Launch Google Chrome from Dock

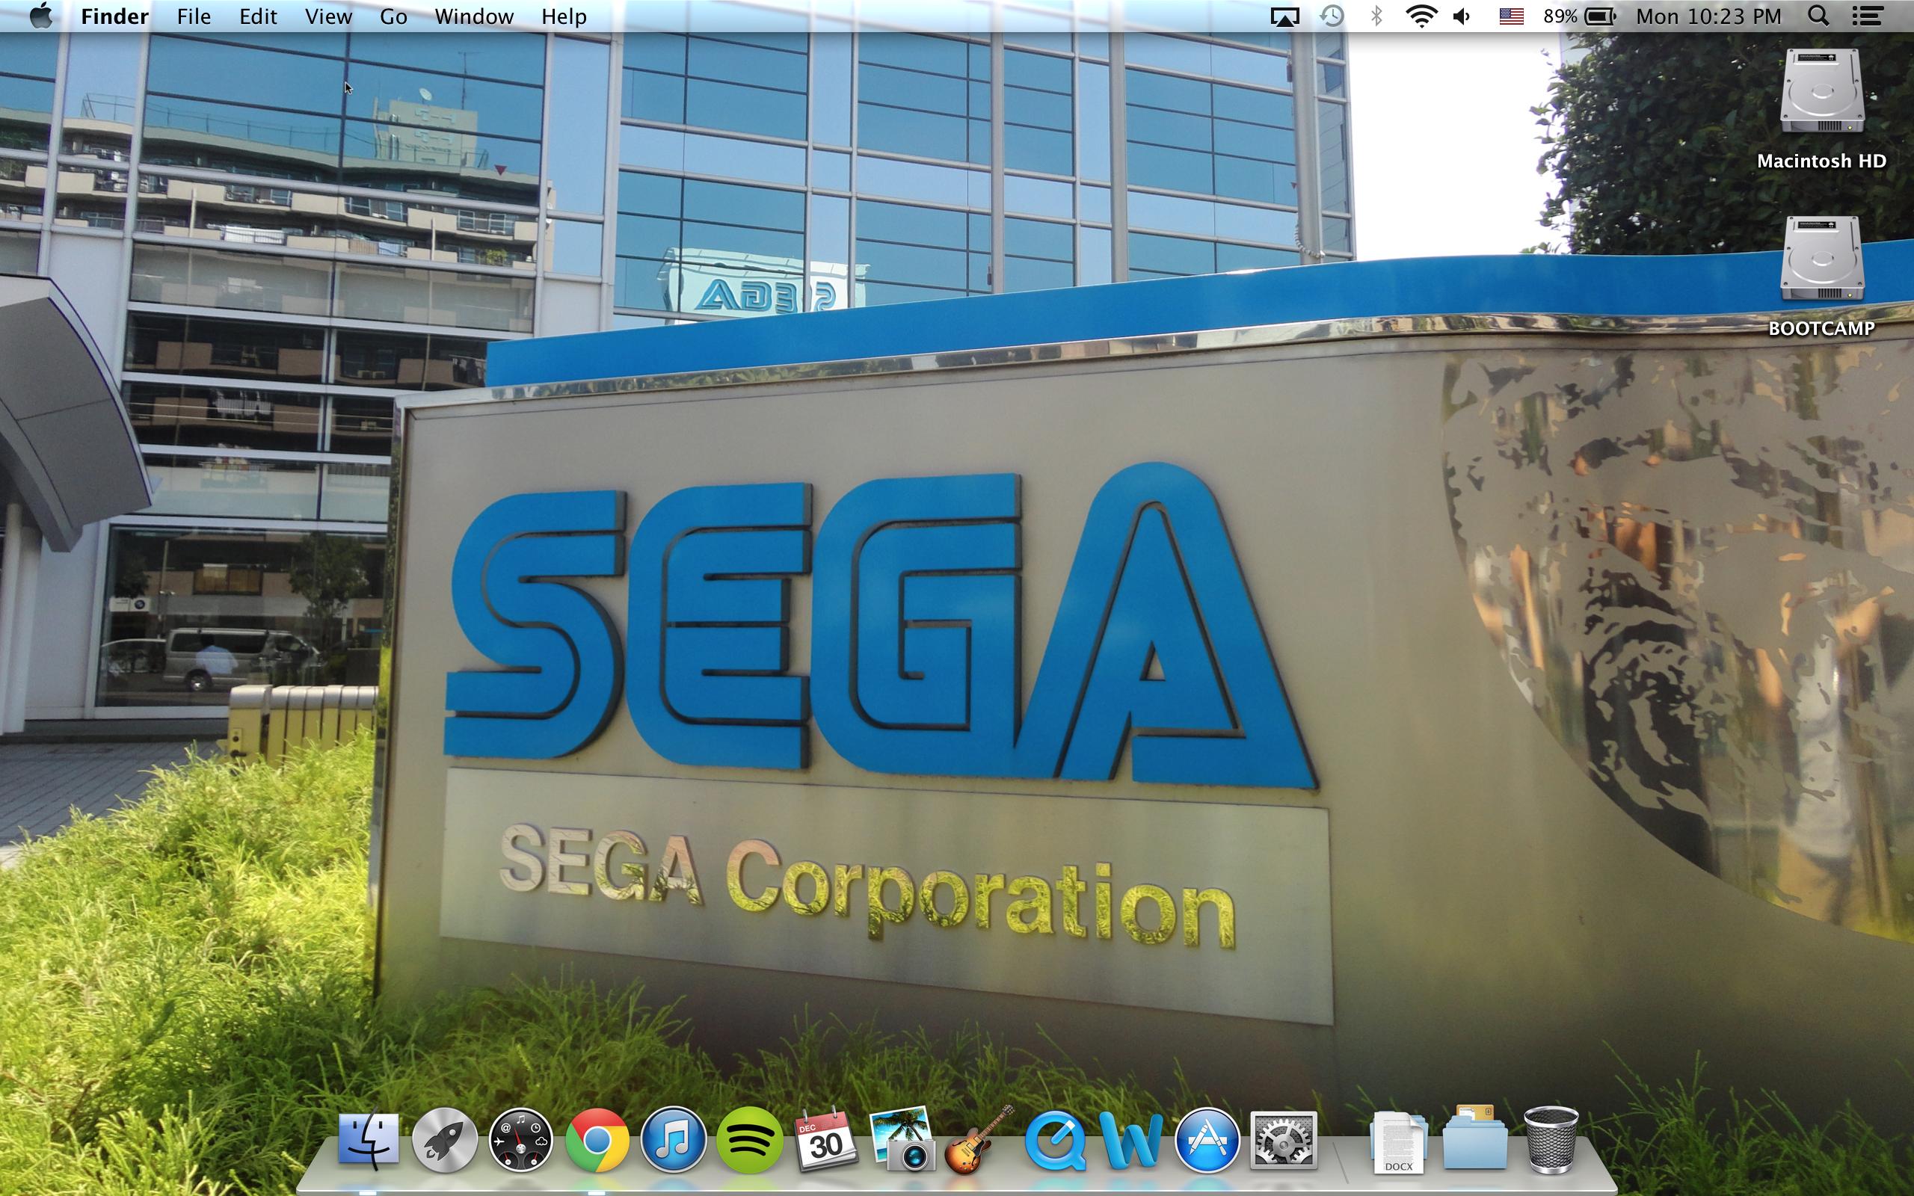[x=597, y=1141]
